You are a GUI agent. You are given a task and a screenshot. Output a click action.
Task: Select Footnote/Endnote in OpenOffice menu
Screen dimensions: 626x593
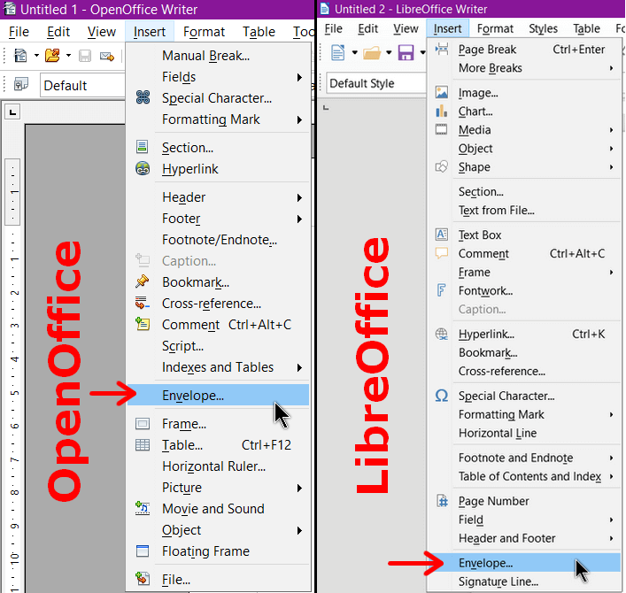pyautogui.click(x=218, y=240)
